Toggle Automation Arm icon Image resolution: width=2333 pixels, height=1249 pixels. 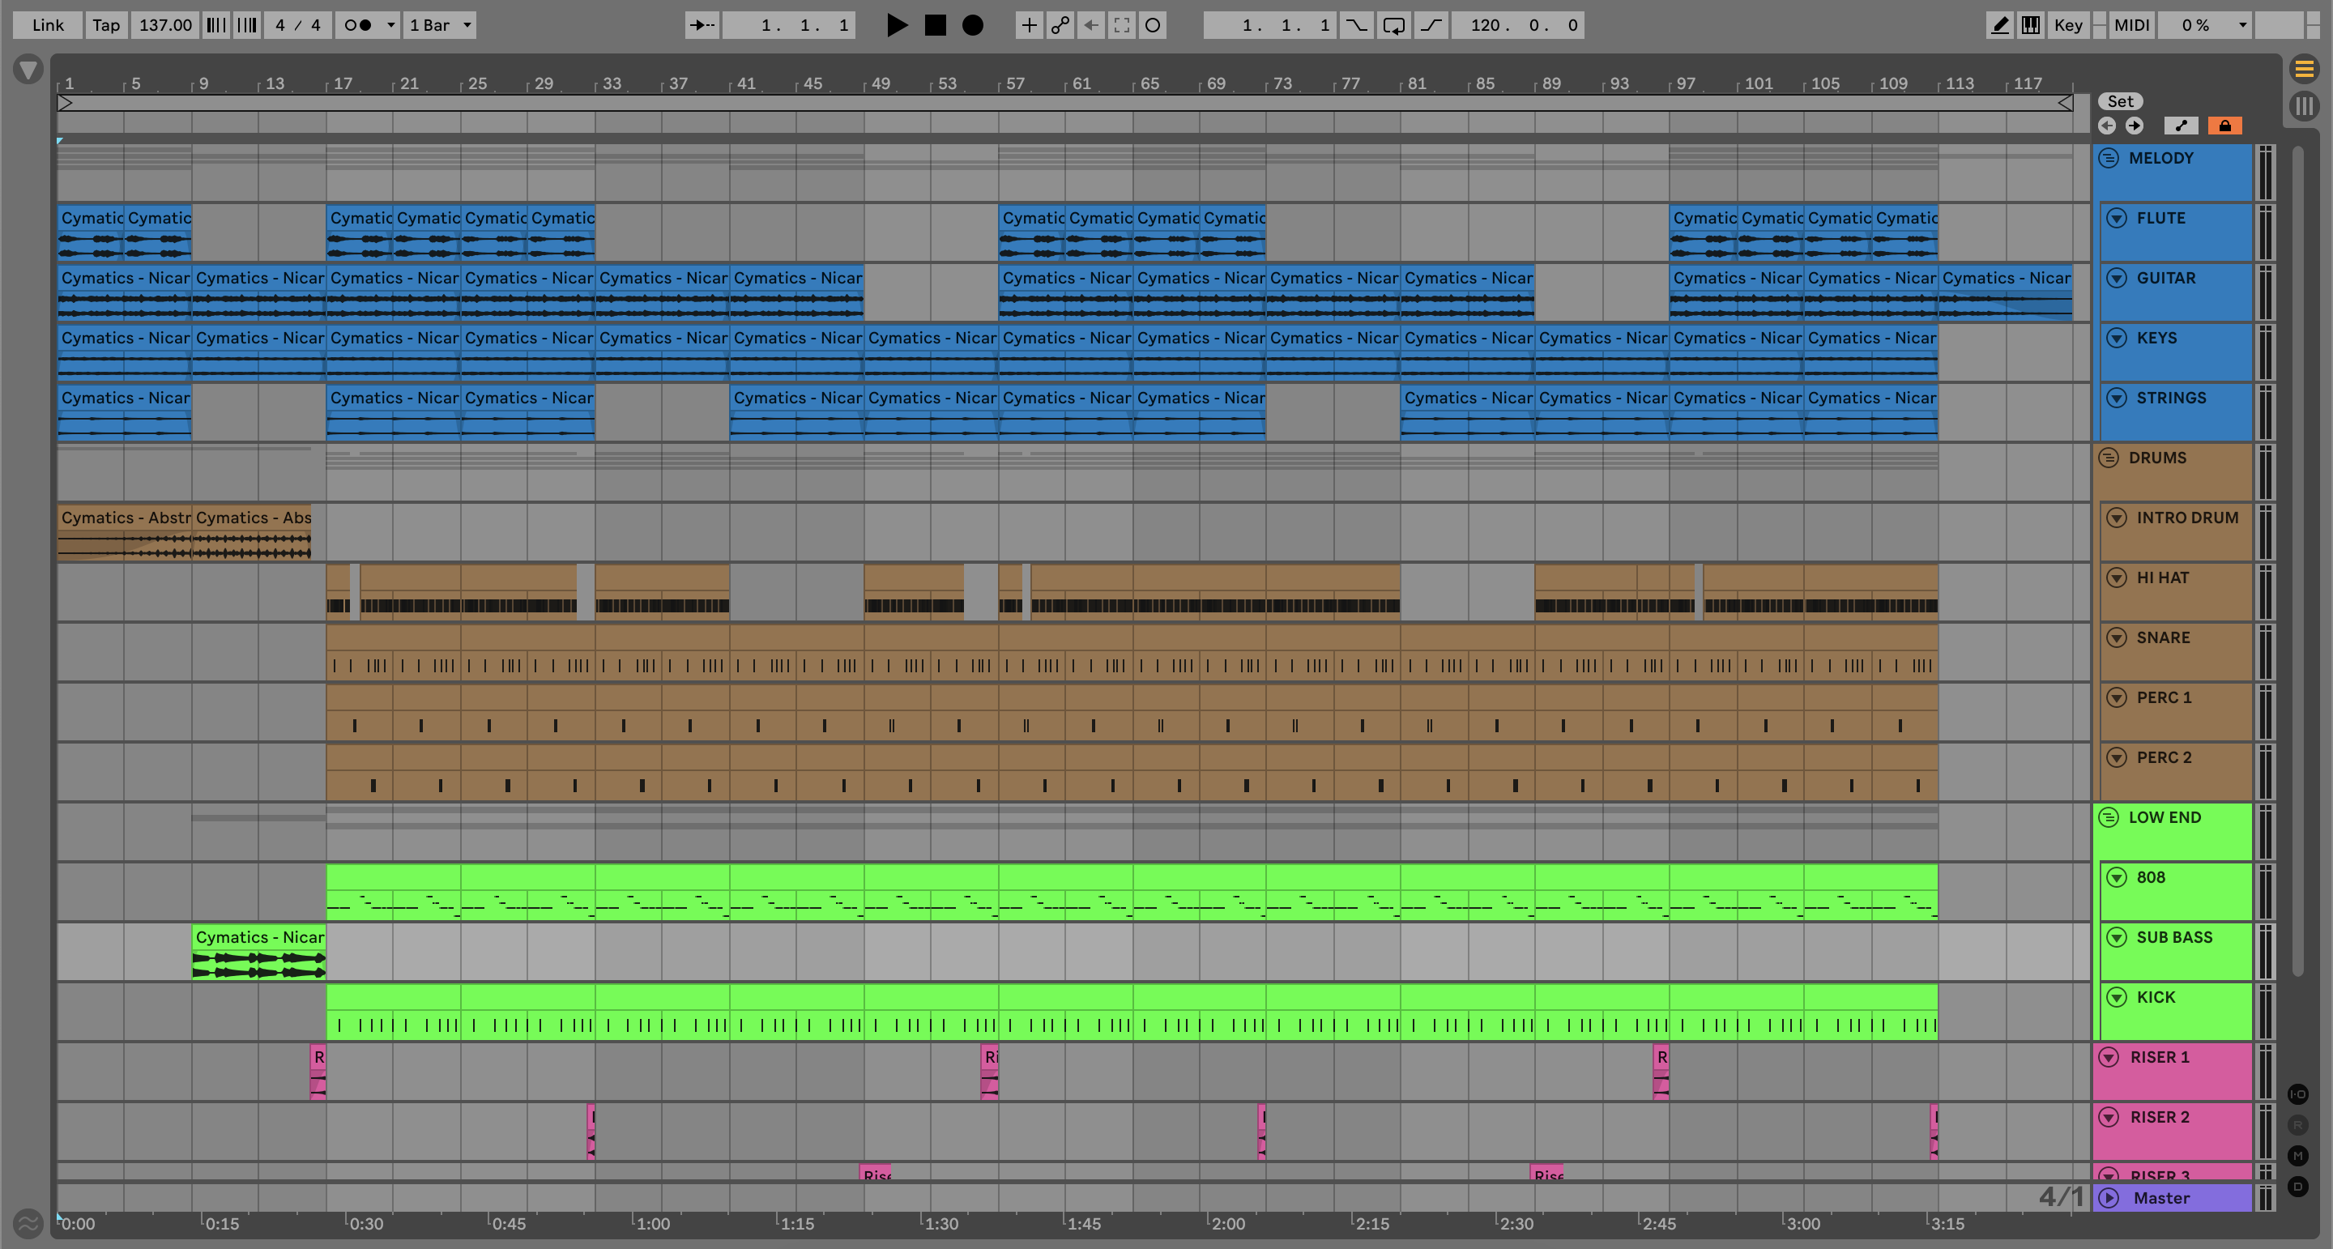pos(1060,25)
